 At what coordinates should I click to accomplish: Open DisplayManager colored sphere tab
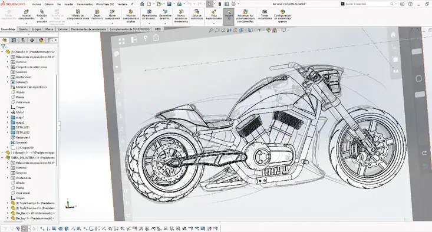pos(41,40)
